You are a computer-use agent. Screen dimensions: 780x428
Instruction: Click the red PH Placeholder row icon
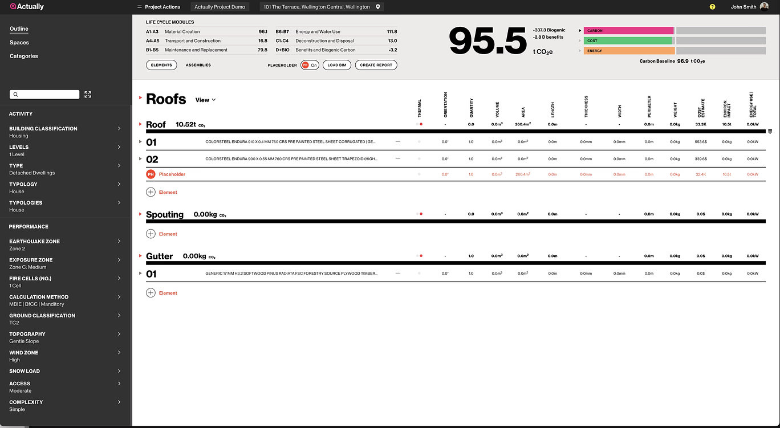[151, 174]
